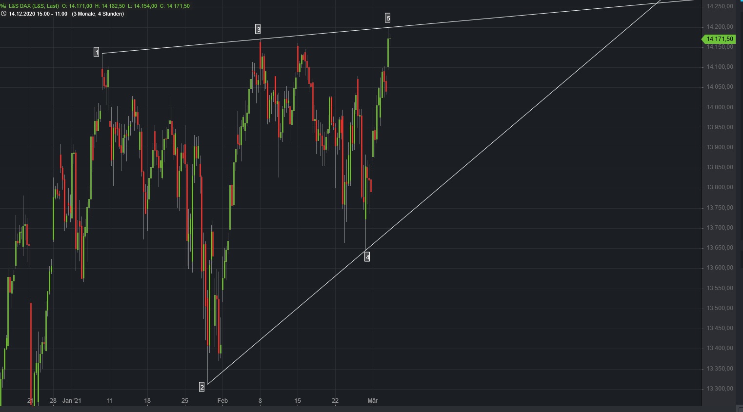Click the "Feb" label on the time axis

tap(223, 401)
